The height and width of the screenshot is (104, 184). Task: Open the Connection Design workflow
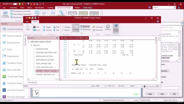tap(12, 83)
